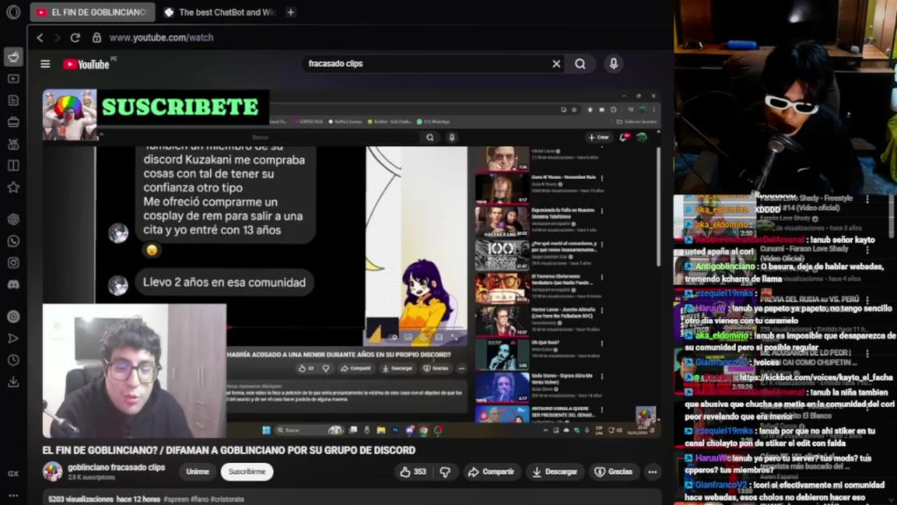Clear the YouTube search text
The height and width of the screenshot is (505, 897).
(x=556, y=64)
